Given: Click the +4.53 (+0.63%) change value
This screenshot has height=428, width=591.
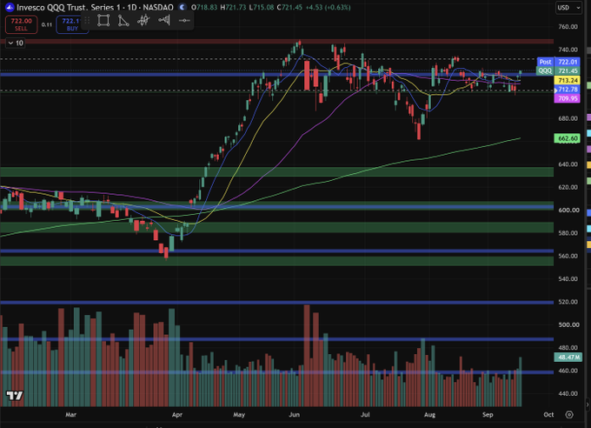Looking at the screenshot, I should click(328, 7).
